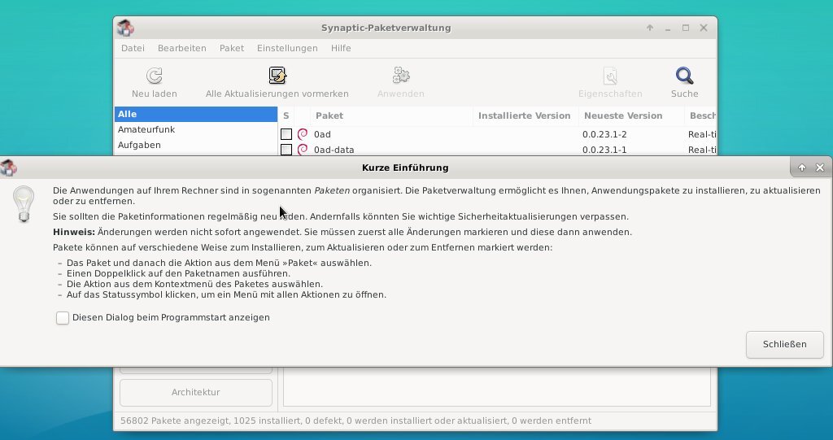
Task: Shade the Synaptic main window with arrow button
Action: pos(650,28)
